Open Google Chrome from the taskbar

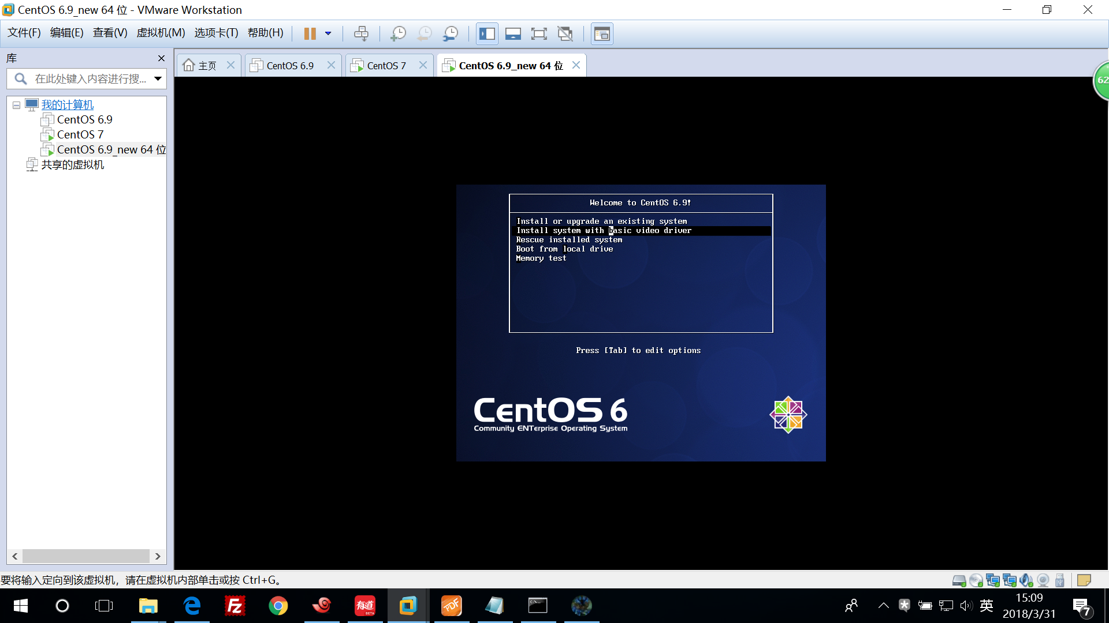click(x=278, y=606)
